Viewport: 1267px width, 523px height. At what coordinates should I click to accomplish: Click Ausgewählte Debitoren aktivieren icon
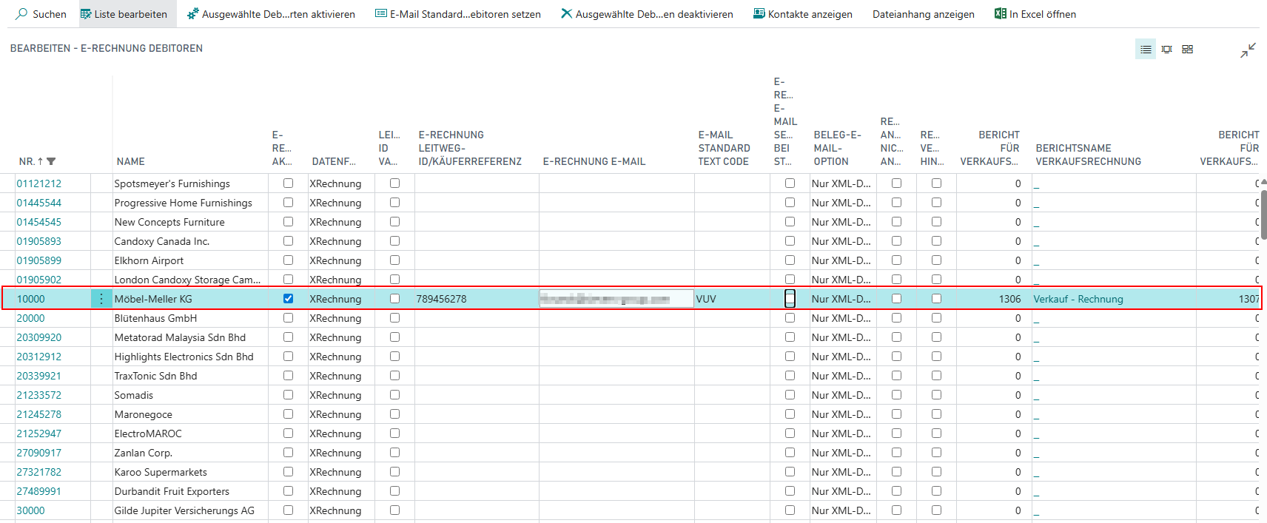pyautogui.click(x=192, y=14)
